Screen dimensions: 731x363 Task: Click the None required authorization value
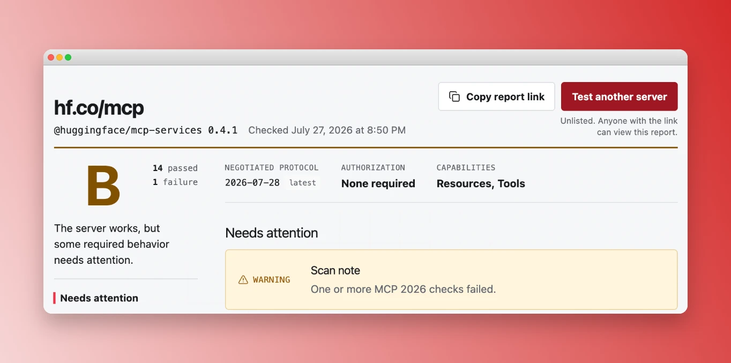click(x=378, y=183)
